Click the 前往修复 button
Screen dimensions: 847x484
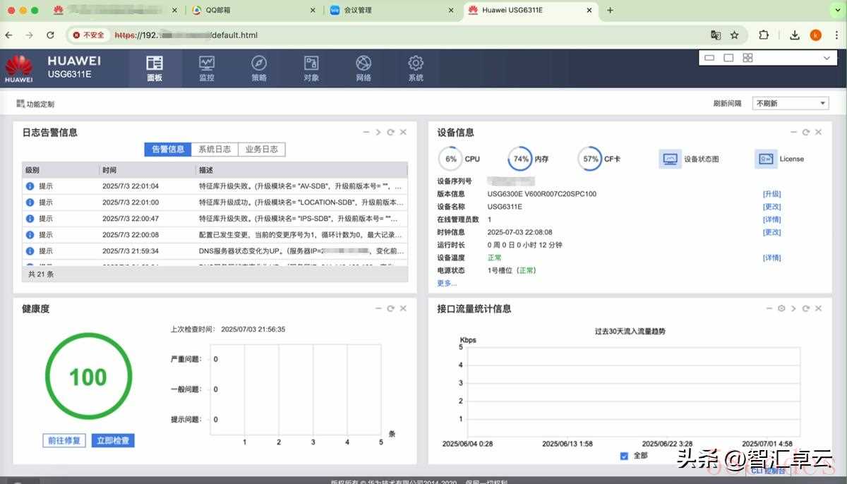64,440
